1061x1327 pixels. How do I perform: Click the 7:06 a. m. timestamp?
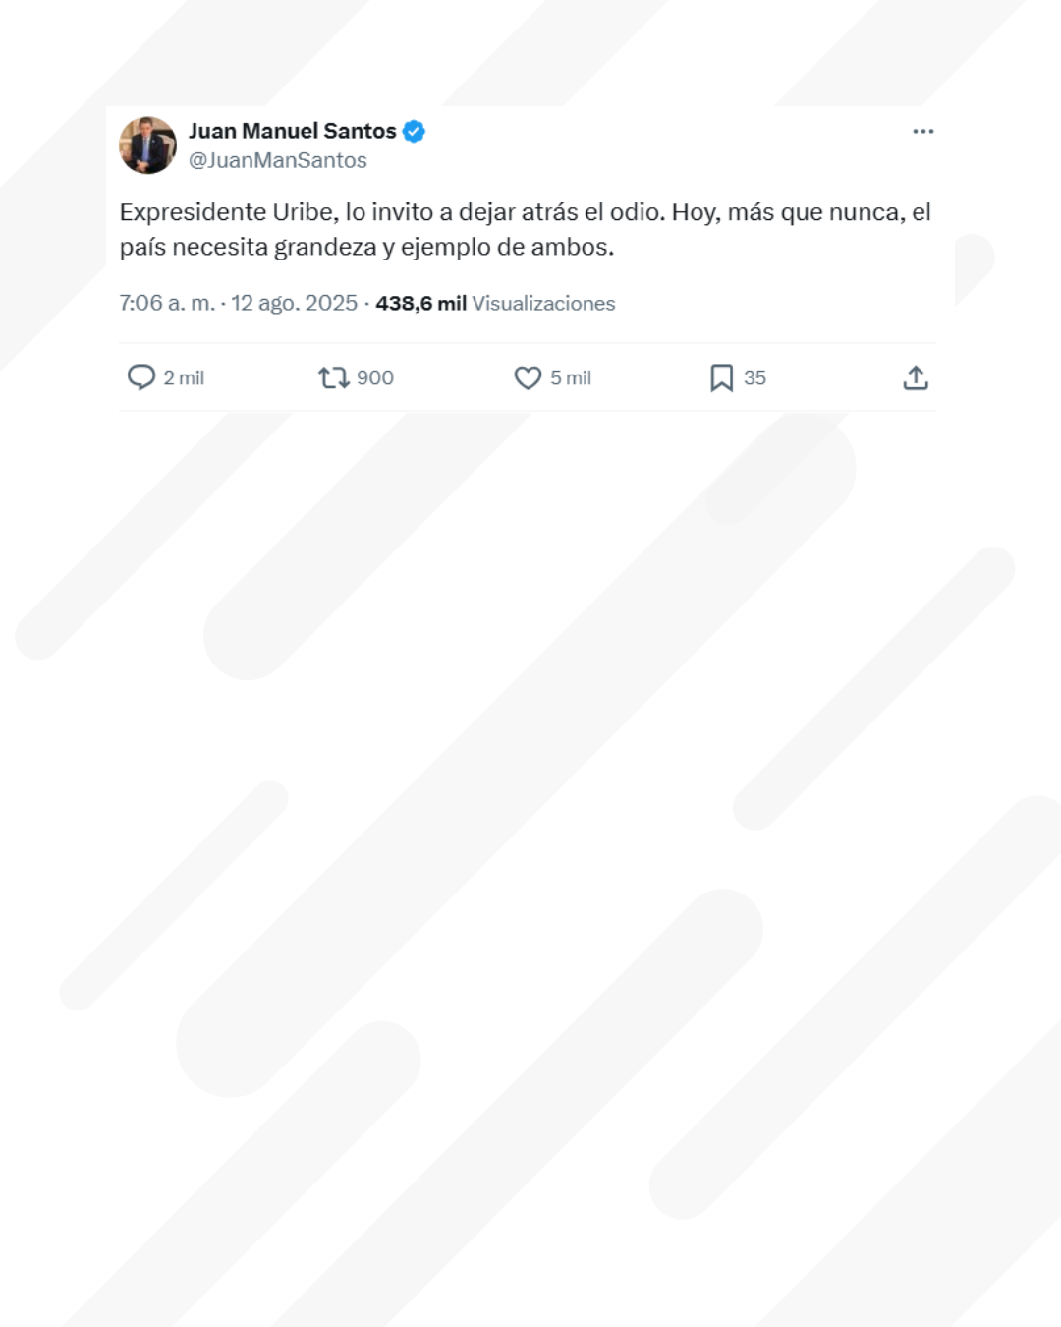(167, 303)
